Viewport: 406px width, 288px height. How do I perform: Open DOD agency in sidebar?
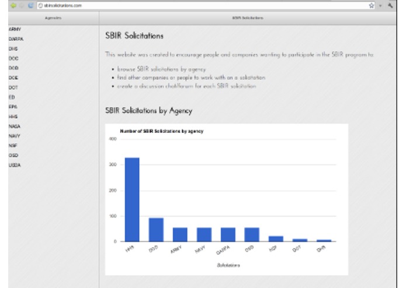(13, 68)
